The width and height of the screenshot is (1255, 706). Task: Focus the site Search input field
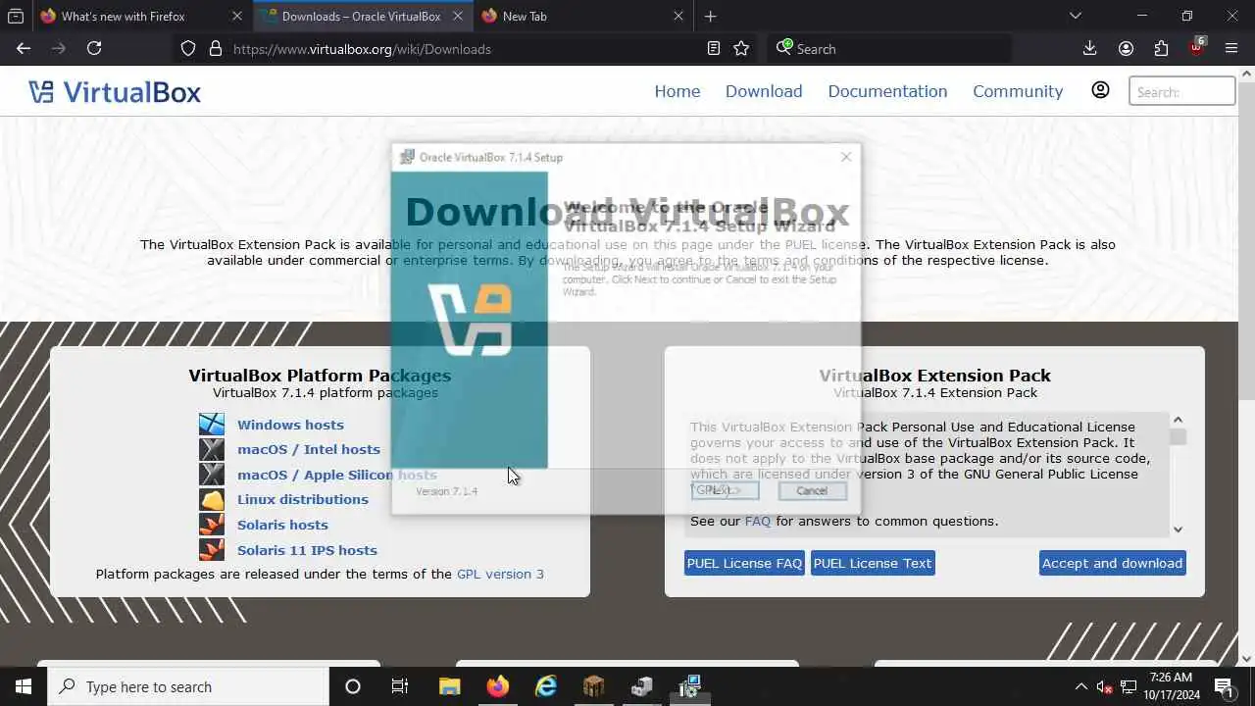1181,91
